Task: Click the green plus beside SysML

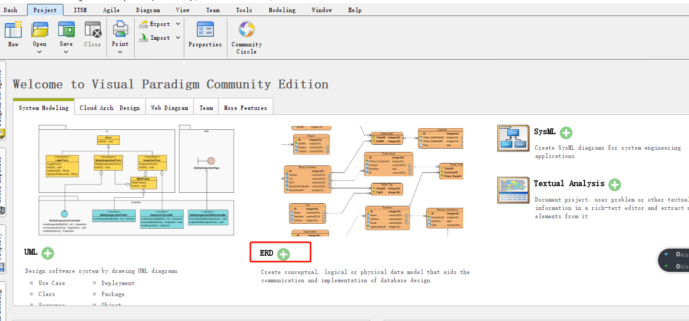Action: click(566, 133)
